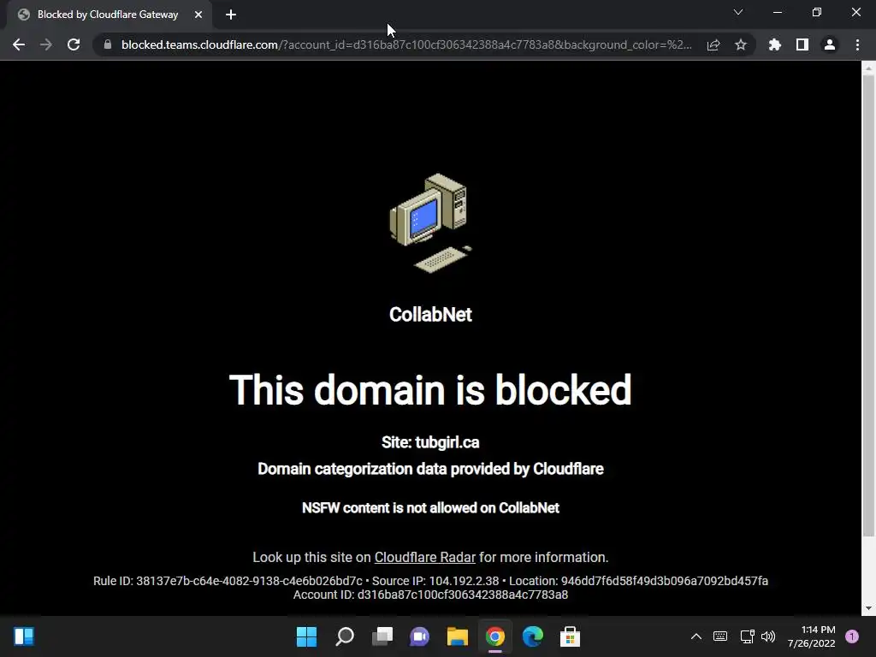876x657 pixels.
Task: Bookmark this page with star icon
Action: [741, 44]
